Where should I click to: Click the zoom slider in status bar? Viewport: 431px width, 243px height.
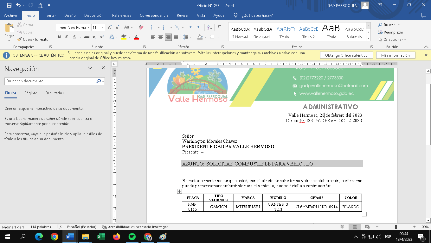tap(396, 227)
